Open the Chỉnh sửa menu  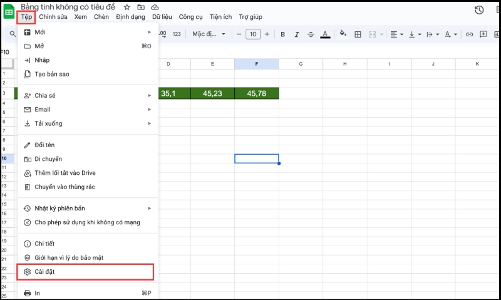click(53, 17)
